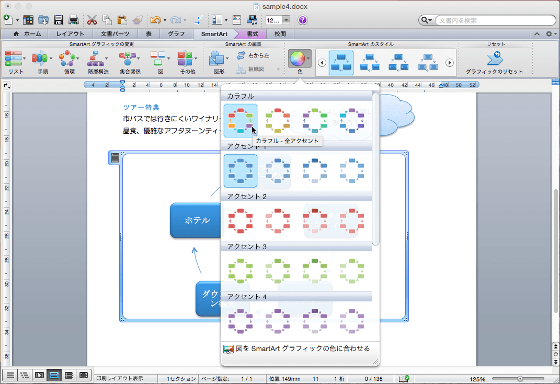Viewport: 560px width, 384px height.
Task: Open the 階層構造 hierarchy SmartArt gallery
Action: point(98,62)
